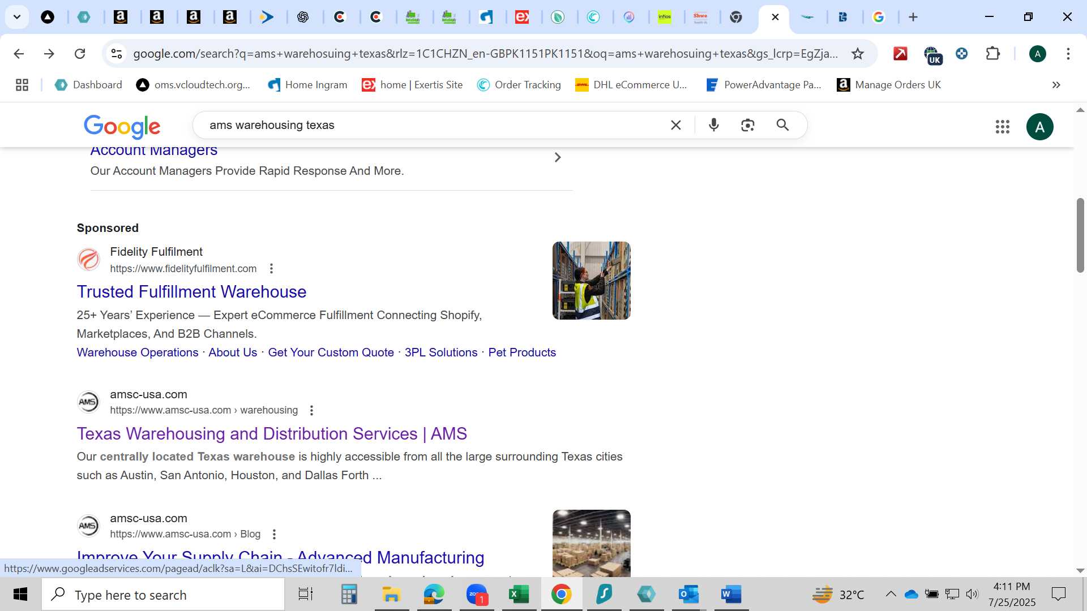Show more bookmarks double chevron
Screen dimensions: 1087x611
[x=1056, y=85]
